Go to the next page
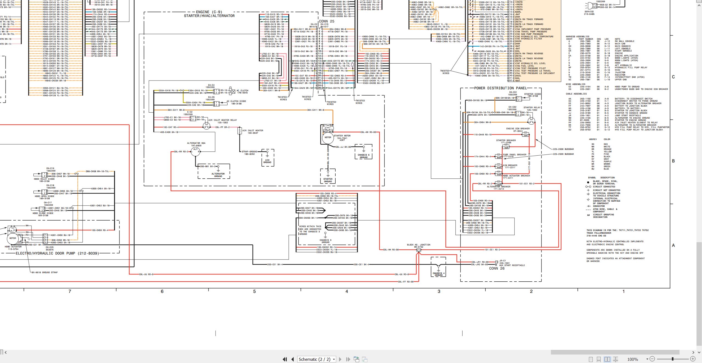The height and width of the screenshot is (363, 702). coord(340,359)
